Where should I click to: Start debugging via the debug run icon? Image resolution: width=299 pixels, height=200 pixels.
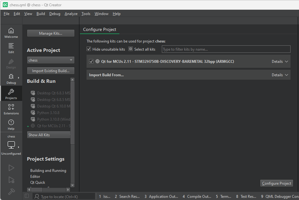coord(11,180)
